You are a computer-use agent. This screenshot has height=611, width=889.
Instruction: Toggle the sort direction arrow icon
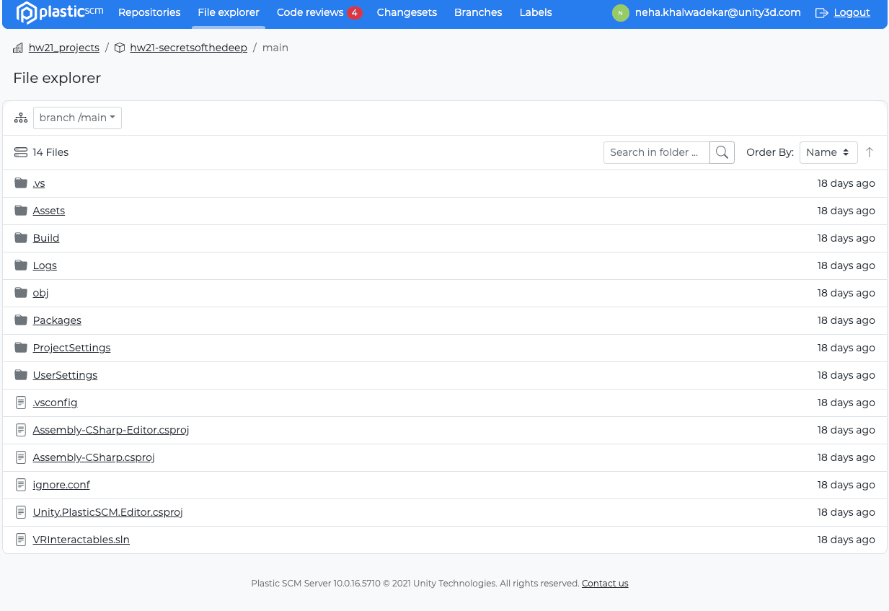pyautogui.click(x=870, y=152)
